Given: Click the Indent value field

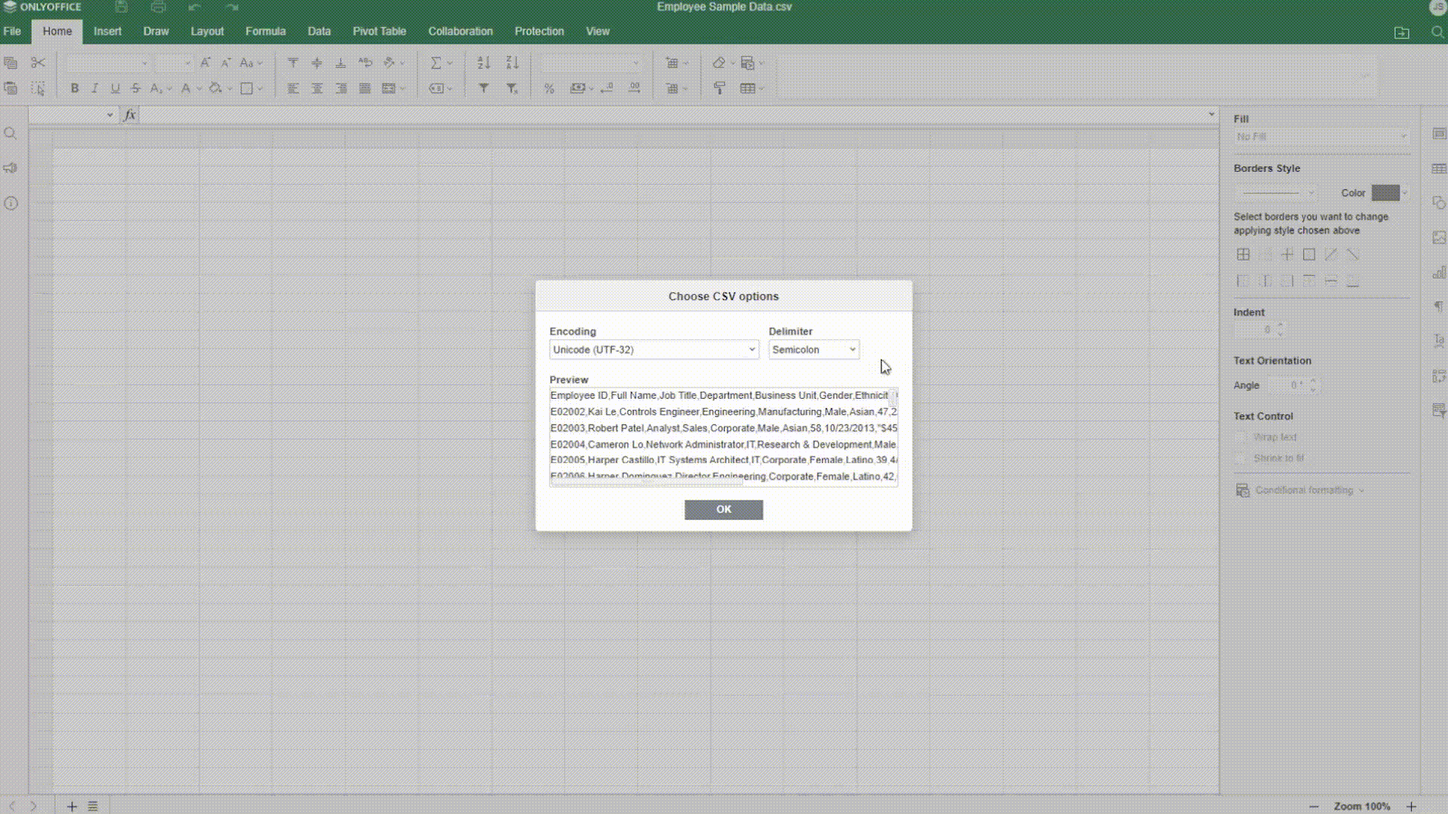Looking at the screenshot, I should 1259,330.
